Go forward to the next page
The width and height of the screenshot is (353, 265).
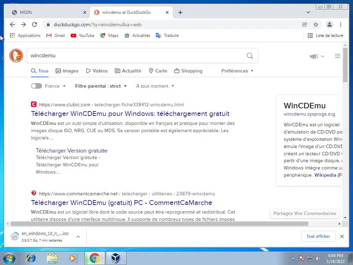tap(23, 24)
